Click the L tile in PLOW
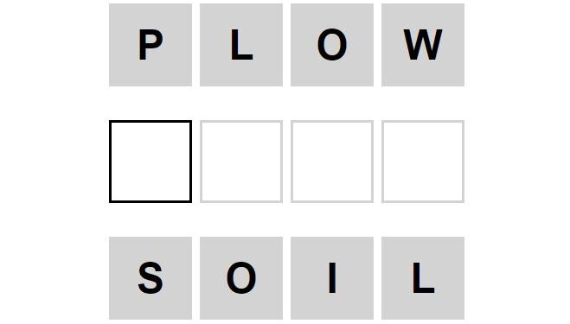The width and height of the screenshot is (570, 324). tap(241, 45)
